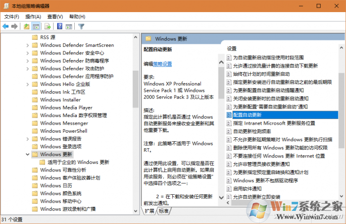The width and height of the screenshot is (346, 224).
Task: Expand Windows Defender 防病毒程序 node
Action: click(27, 61)
